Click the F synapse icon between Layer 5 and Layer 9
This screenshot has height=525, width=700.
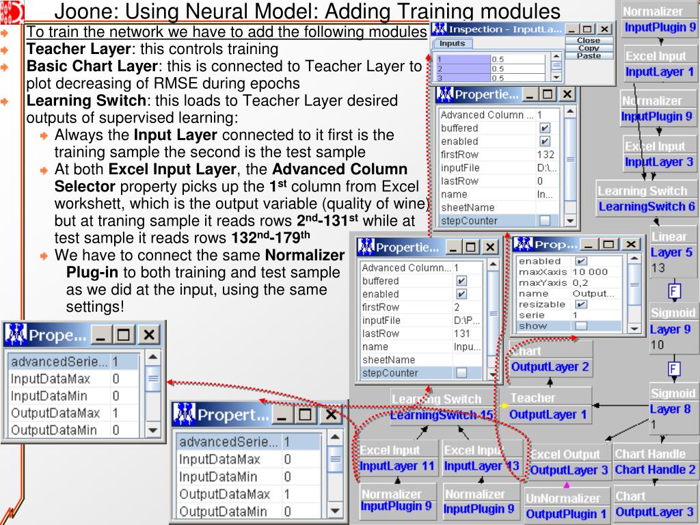[673, 291]
